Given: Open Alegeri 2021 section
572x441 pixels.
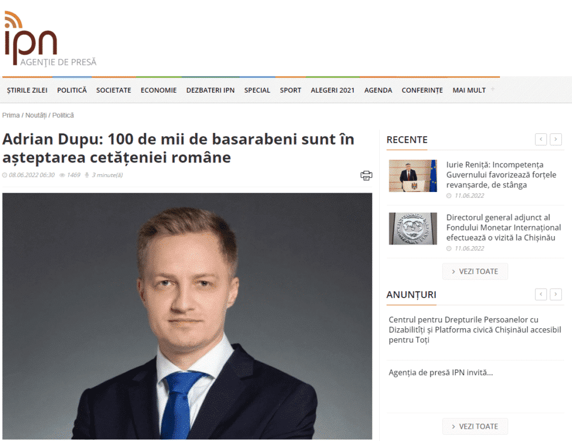Looking at the screenshot, I should pyautogui.click(x=333, y=90).
